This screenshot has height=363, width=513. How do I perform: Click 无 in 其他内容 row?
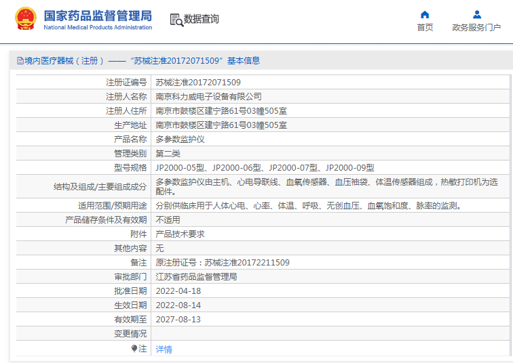159,249
